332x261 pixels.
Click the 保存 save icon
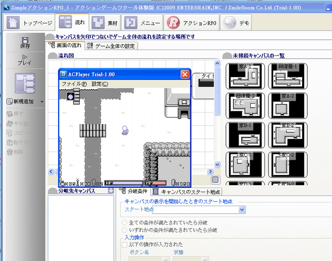tap(25, 43)
